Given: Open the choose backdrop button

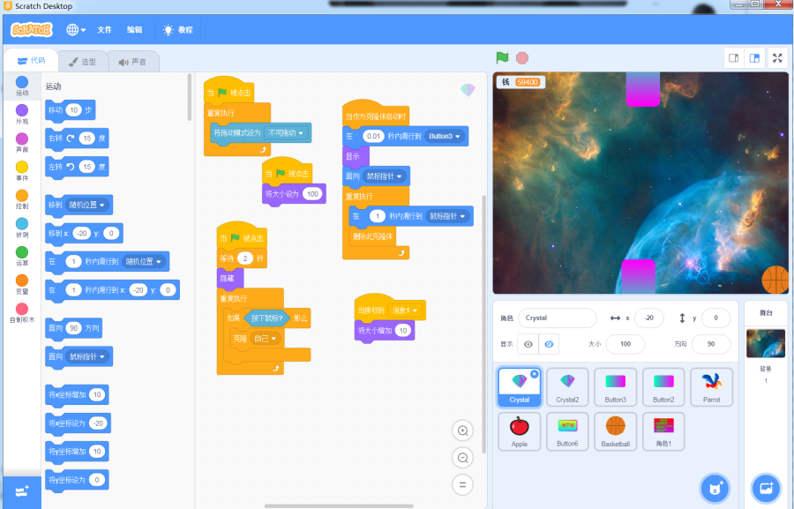Looking at the screenshot, I should coord(765,488).
